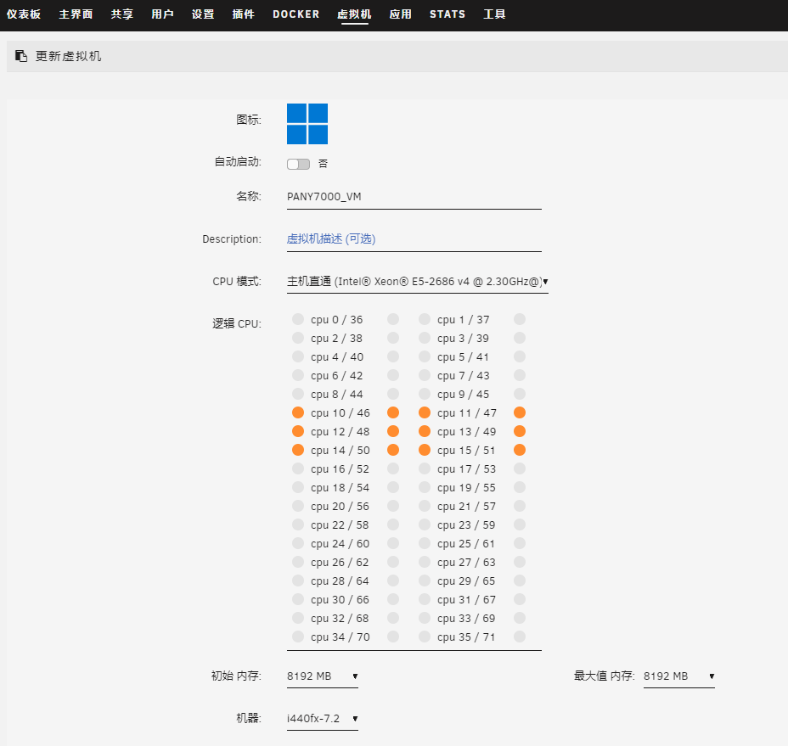Toggle the auto-start switch
This screenshot has width=788, height=746.
(298, 164)
